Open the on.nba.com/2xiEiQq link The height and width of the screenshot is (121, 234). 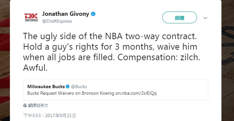pos(136,93)
